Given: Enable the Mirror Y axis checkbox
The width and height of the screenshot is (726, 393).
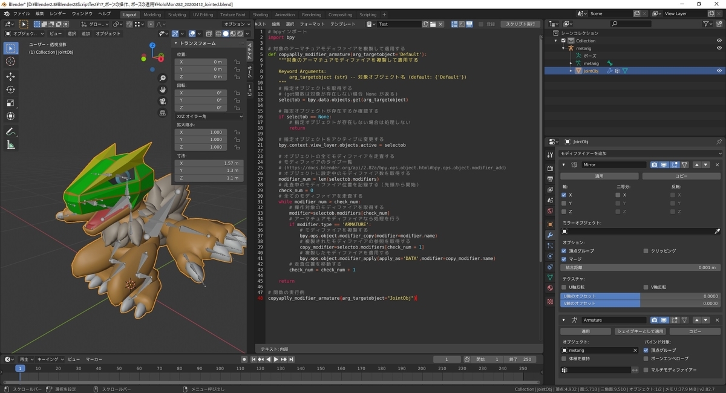Looking at the screenshot, I should pos(564,203).
